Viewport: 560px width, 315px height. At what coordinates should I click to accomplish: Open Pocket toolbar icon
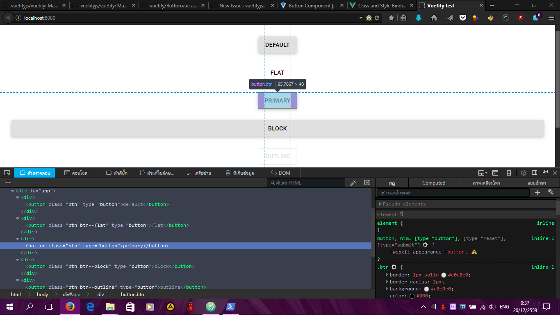click(x=463, y=18)
